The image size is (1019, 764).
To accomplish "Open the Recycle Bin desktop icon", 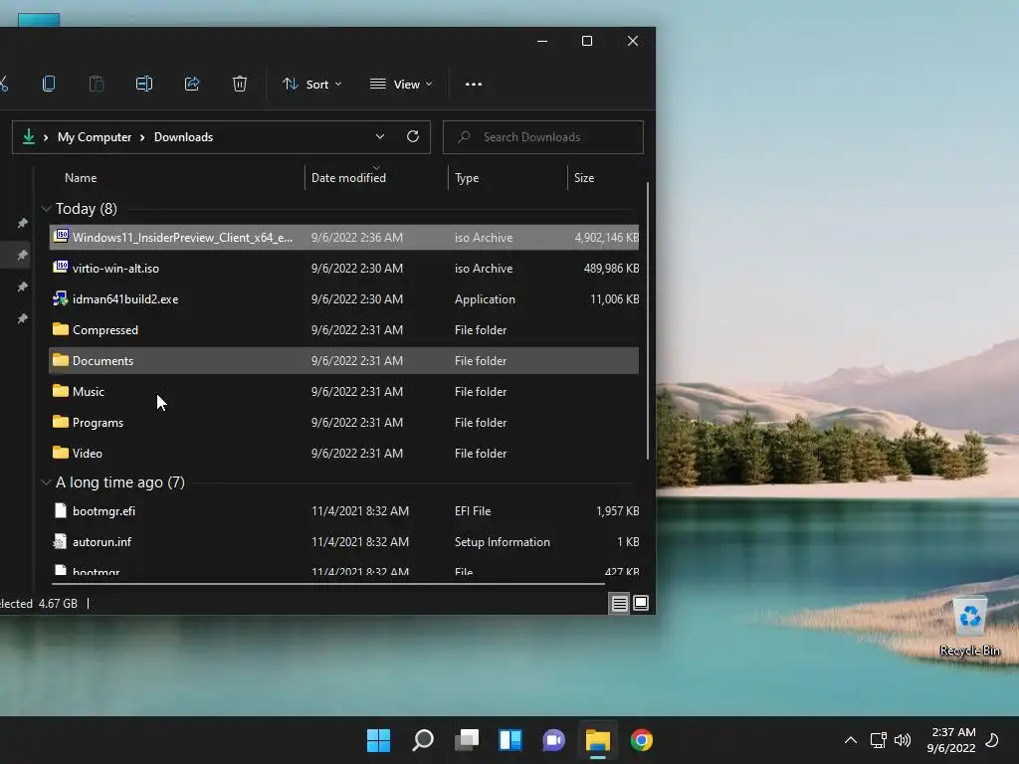I will click(x=969, y=627).
